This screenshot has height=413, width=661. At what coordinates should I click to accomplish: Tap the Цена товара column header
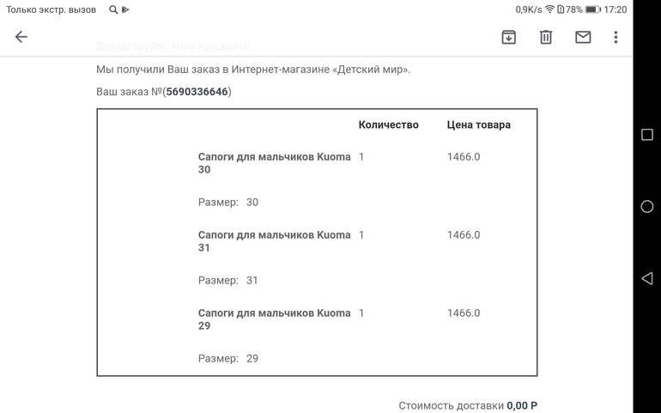click(478, 125)
